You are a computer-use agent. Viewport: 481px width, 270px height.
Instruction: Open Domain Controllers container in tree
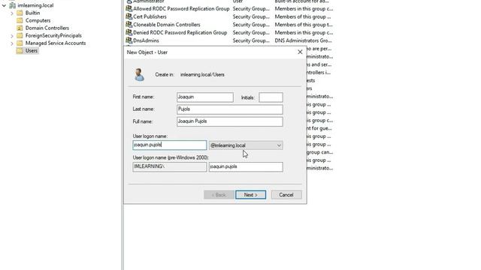[47, 28]
